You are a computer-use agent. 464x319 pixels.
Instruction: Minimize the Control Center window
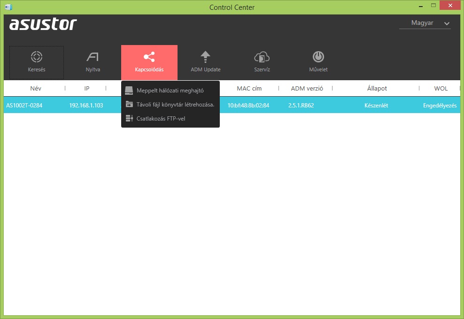click(x=421, y=6)
